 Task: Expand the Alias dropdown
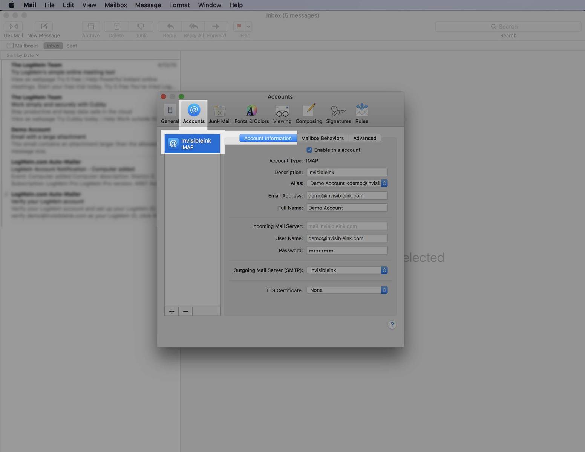point(347,183)
